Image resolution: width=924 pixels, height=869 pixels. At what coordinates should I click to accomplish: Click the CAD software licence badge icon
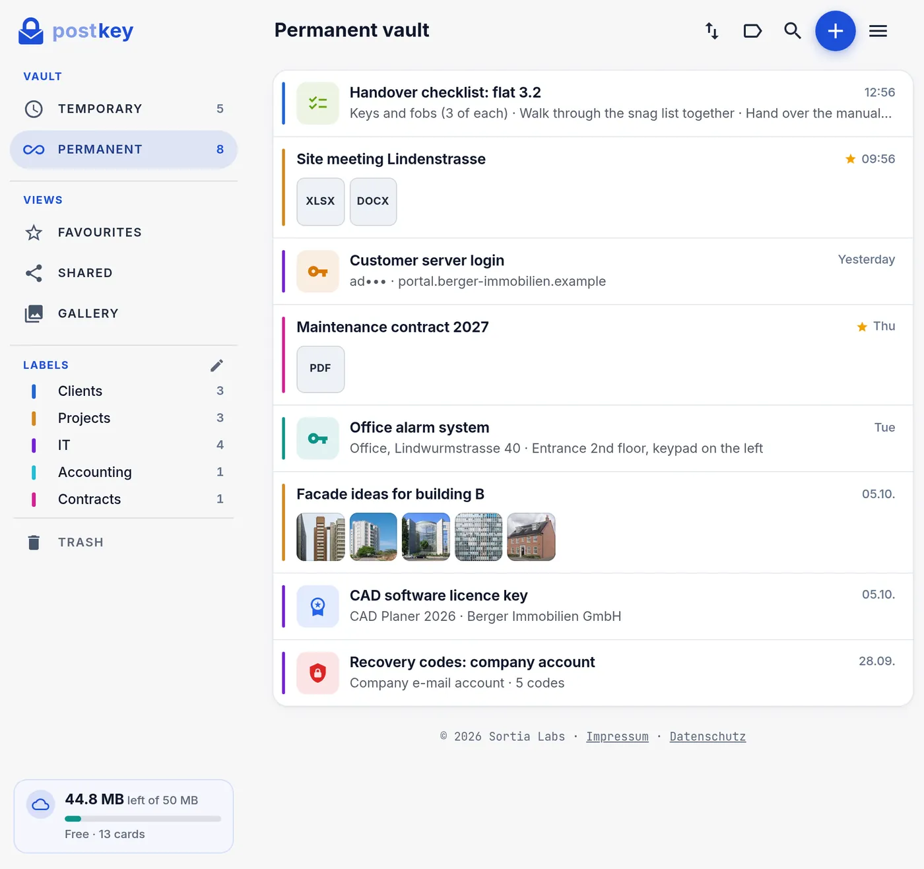[x=318, y=606]
